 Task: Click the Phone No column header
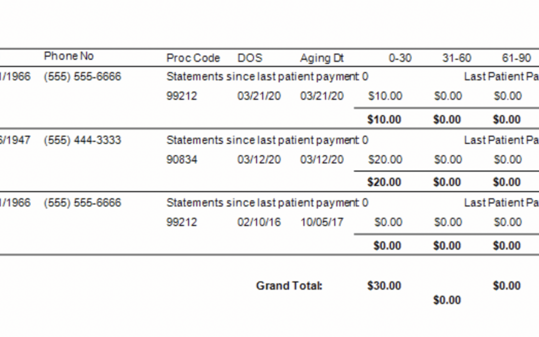[x=69, y=56]
